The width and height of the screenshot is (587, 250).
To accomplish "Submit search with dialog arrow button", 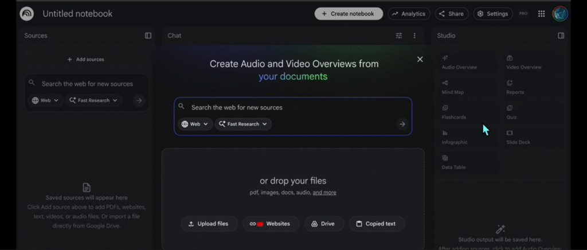I will tap(402, 124).
